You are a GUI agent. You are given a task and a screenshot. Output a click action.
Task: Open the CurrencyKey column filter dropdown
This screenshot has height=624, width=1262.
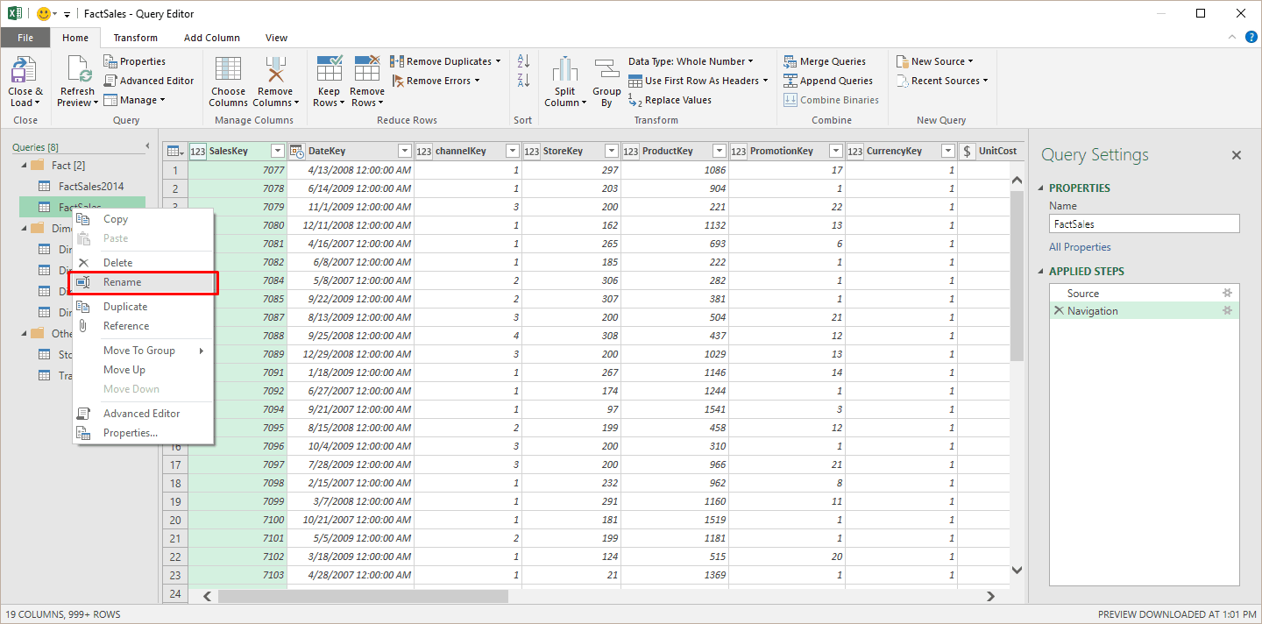(x=947, y=151)
